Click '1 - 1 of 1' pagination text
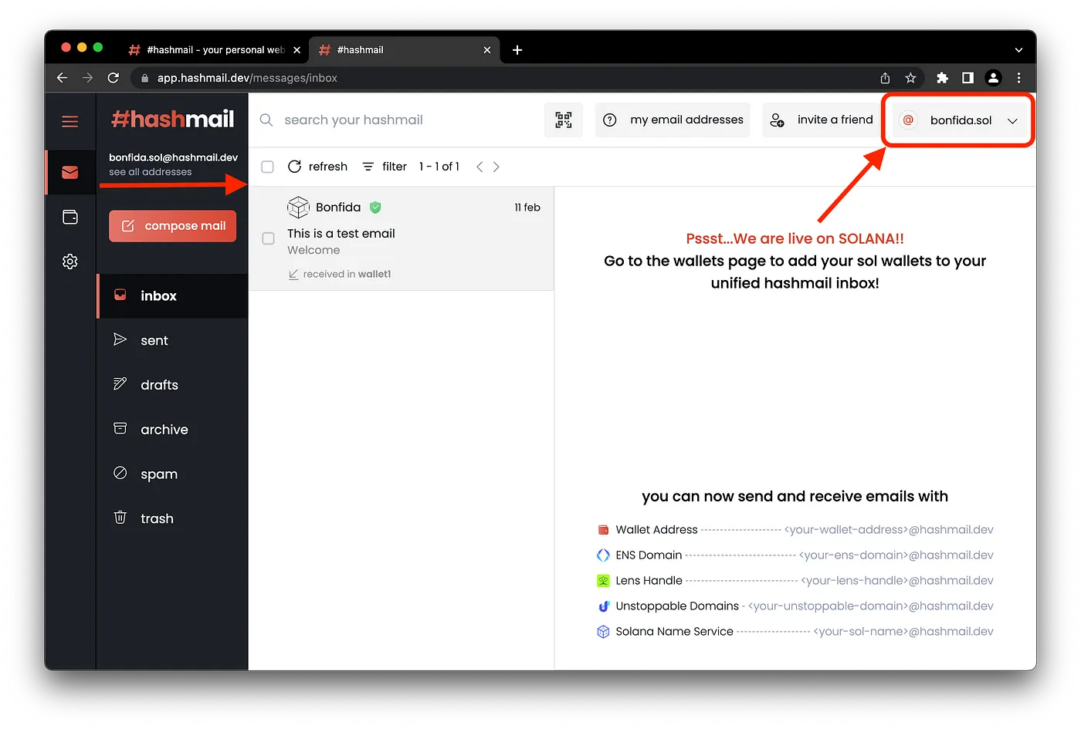 [439, 167]
